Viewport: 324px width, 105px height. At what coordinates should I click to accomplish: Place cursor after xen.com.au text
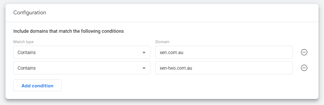(184, 52)
